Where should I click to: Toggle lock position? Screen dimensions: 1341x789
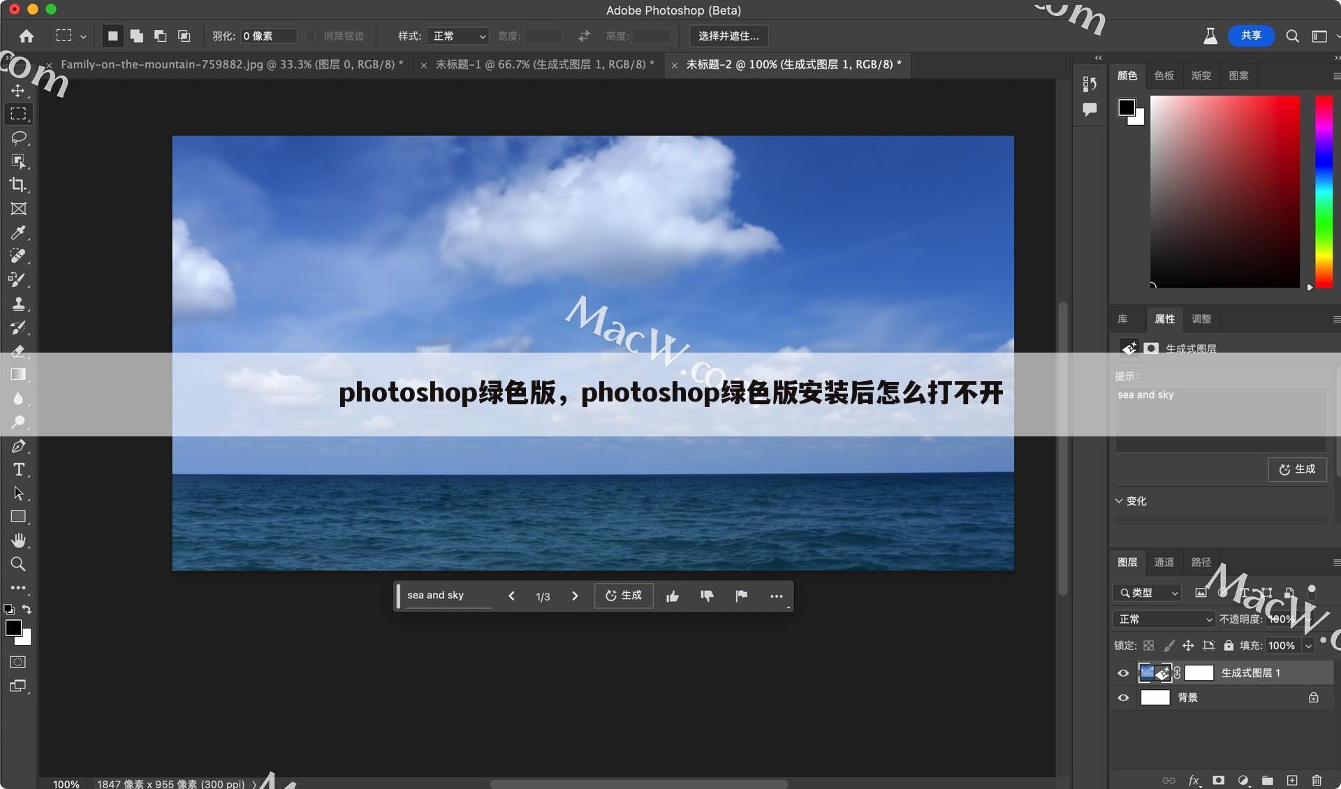1188,646
